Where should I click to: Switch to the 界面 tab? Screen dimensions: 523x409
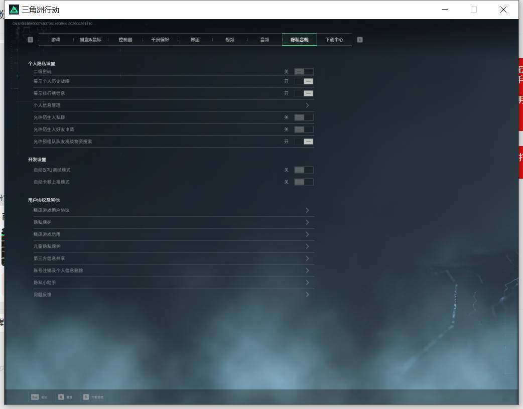point(195,40)
